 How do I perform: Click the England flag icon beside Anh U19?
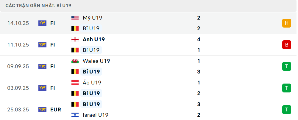(75, 39)
